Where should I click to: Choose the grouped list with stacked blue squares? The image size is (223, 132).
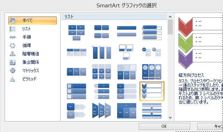click(x=101, y=72)
